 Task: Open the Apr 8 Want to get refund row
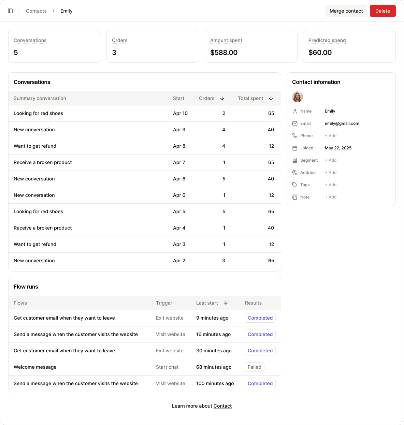[145, 146]
